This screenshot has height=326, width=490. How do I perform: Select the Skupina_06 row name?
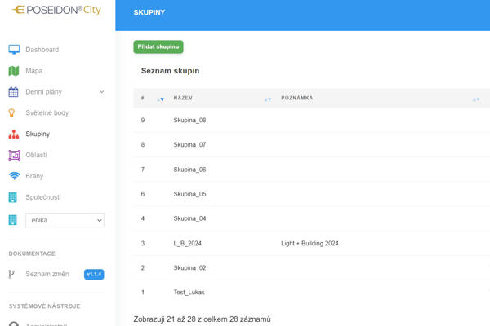point(189,170)
